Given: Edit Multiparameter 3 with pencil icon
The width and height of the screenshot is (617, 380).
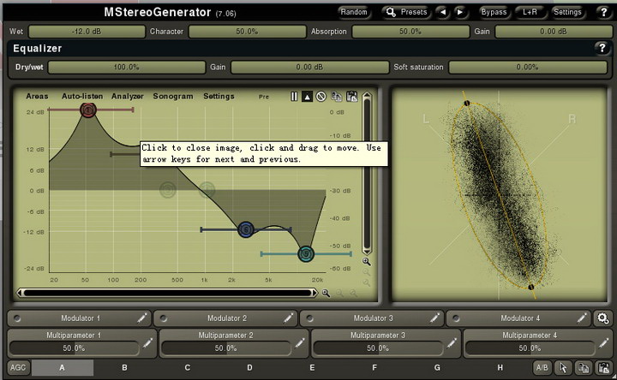Looking at the screenshot, I should point(452,343).
